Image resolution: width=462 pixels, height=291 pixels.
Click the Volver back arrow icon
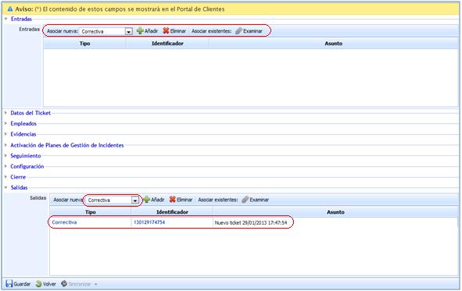pos(38,284)
